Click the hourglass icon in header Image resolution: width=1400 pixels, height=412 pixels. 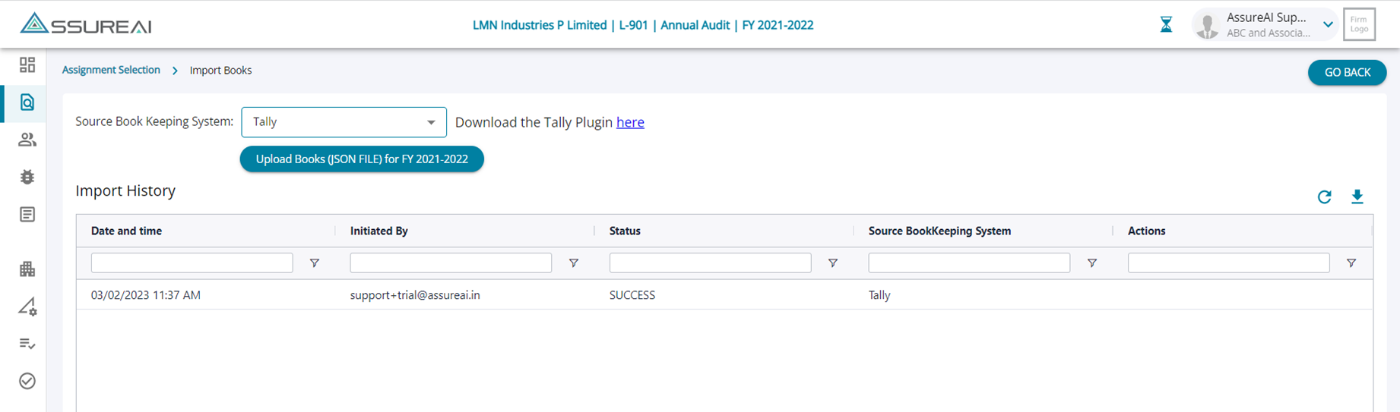(x=1166, y=25)
